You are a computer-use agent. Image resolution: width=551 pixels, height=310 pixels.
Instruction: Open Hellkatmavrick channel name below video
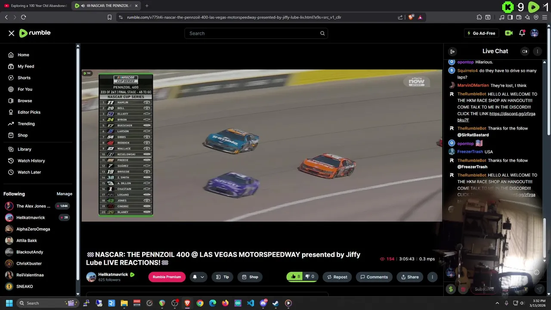point(113,274)
